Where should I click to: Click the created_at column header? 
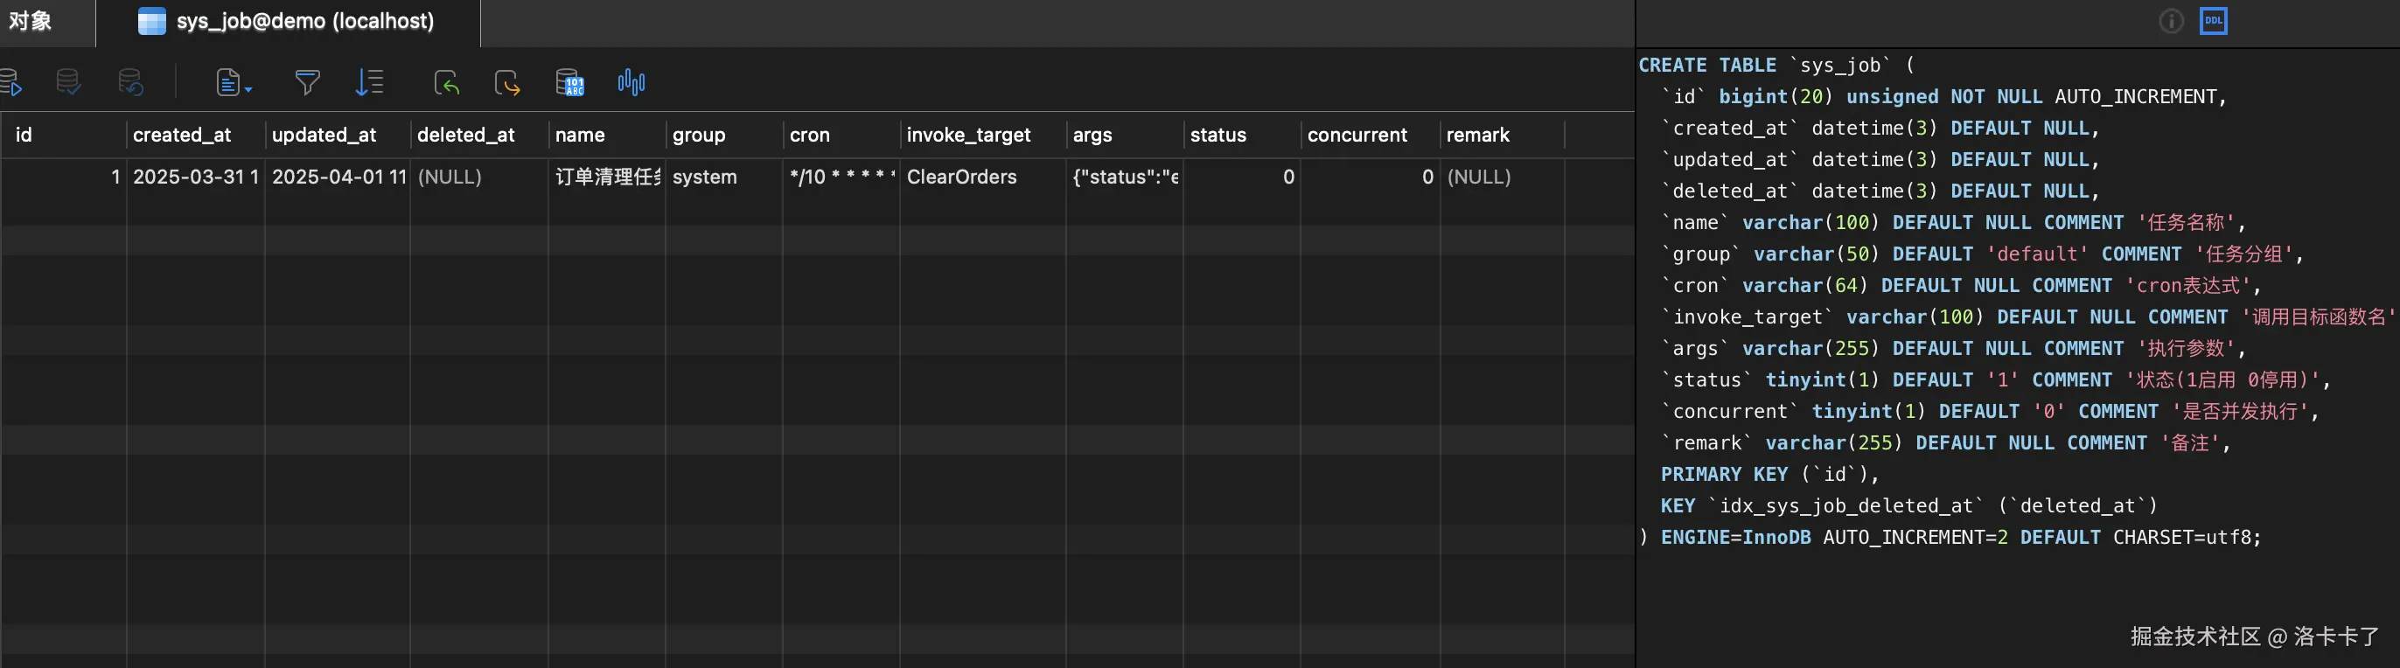tap(183, 136)
